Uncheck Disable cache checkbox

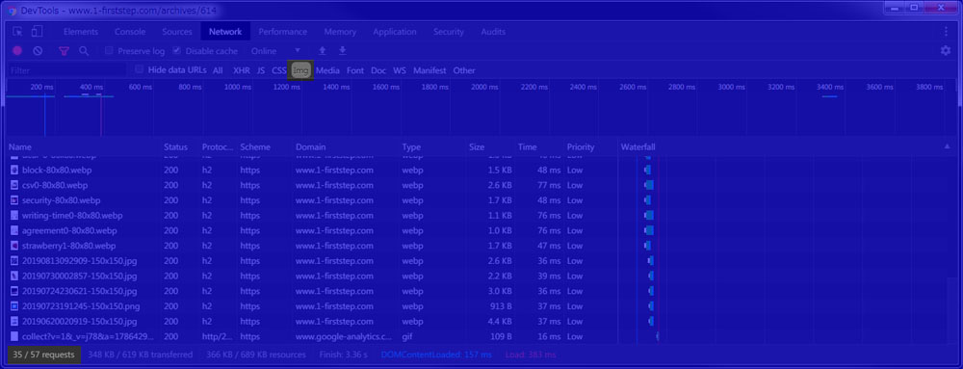(177, 51)
